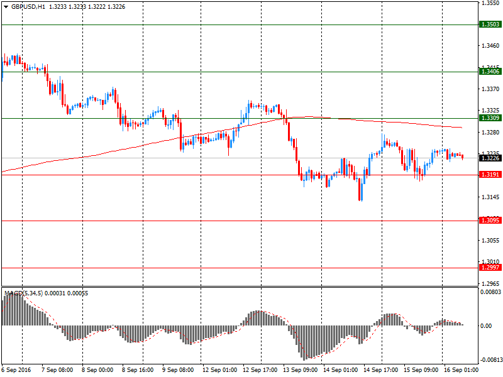The image size is (503, 377).
Task: Click the OHLC values 1.3233 1.3233 1.3222 1.3226
Action: (x=87, y=7)
